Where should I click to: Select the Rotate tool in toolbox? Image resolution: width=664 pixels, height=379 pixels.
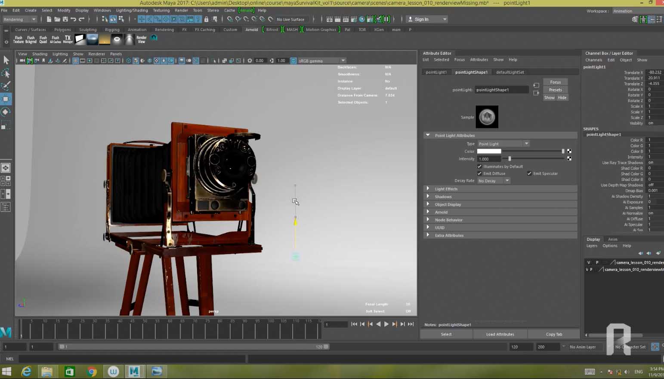click(6, 112)
